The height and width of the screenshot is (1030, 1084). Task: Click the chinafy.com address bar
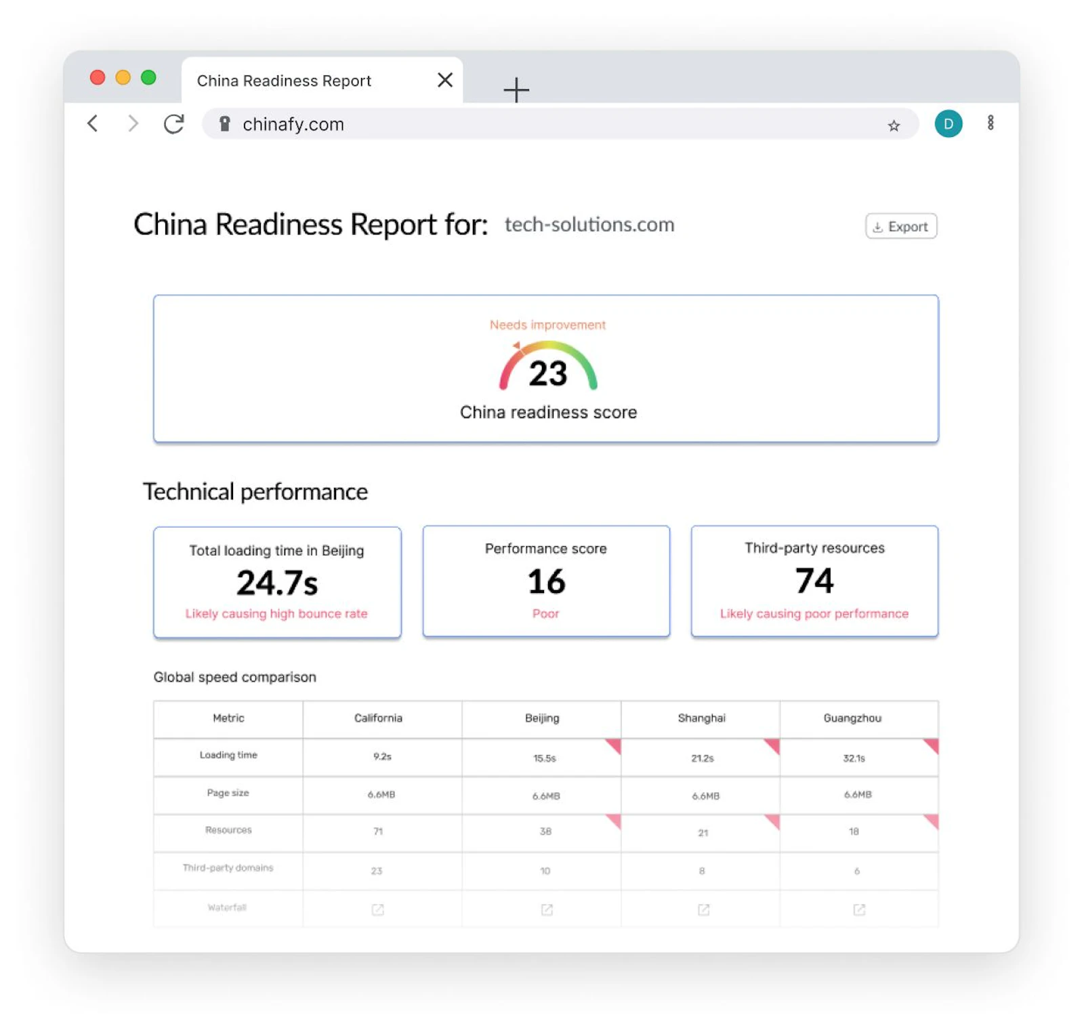coord(560,124)
